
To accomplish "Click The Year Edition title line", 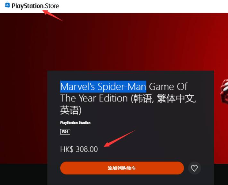I will [x=94, y=98].
